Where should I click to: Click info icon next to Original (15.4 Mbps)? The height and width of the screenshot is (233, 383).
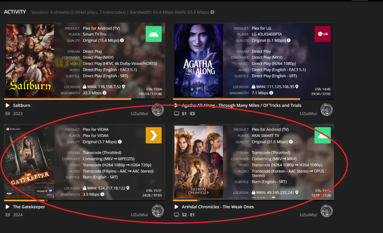(x=122, y=40)
